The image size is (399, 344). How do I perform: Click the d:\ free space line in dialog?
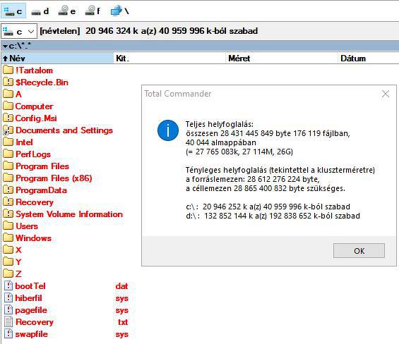tap(273, 216)
